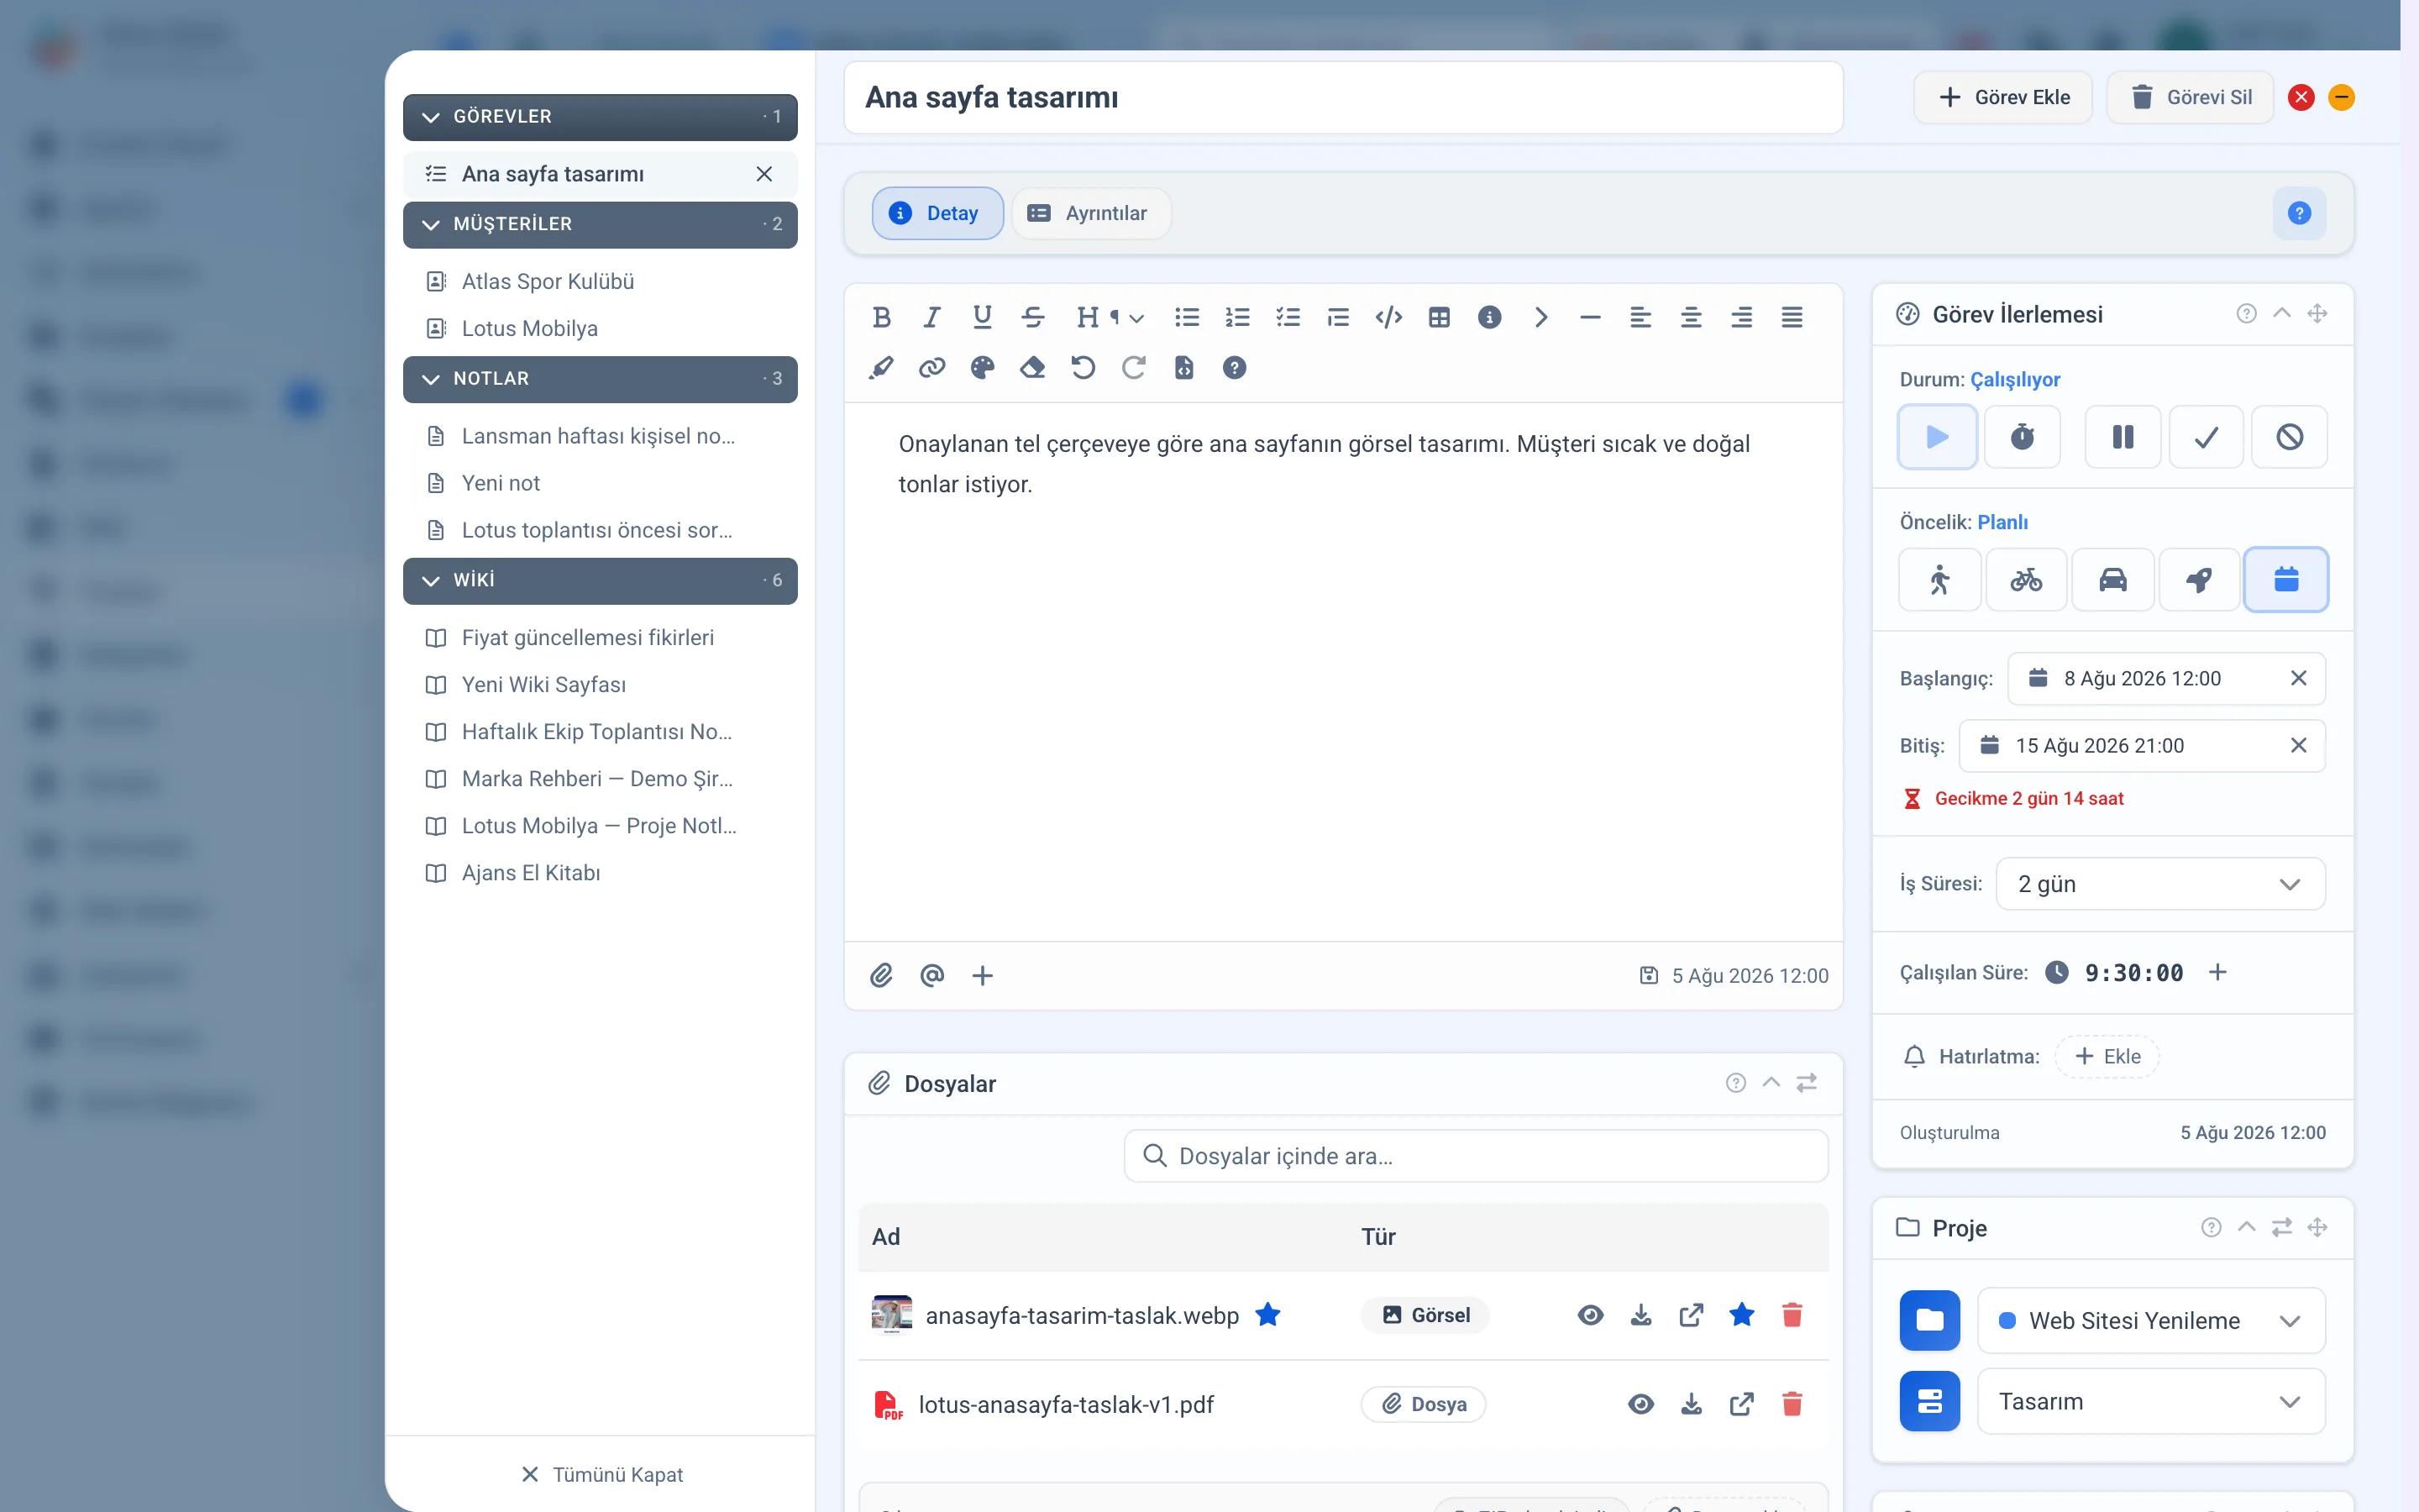The height and width of the screenshot is (1512, 2419).
Task: Apply italic formatting
Action: 931,317
